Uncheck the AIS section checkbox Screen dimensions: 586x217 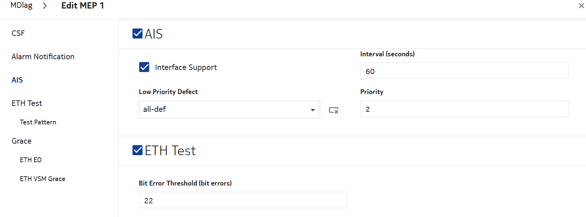[x=138, y=34]
